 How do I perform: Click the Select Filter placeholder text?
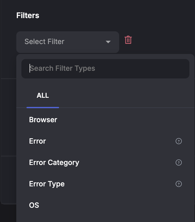44,42
